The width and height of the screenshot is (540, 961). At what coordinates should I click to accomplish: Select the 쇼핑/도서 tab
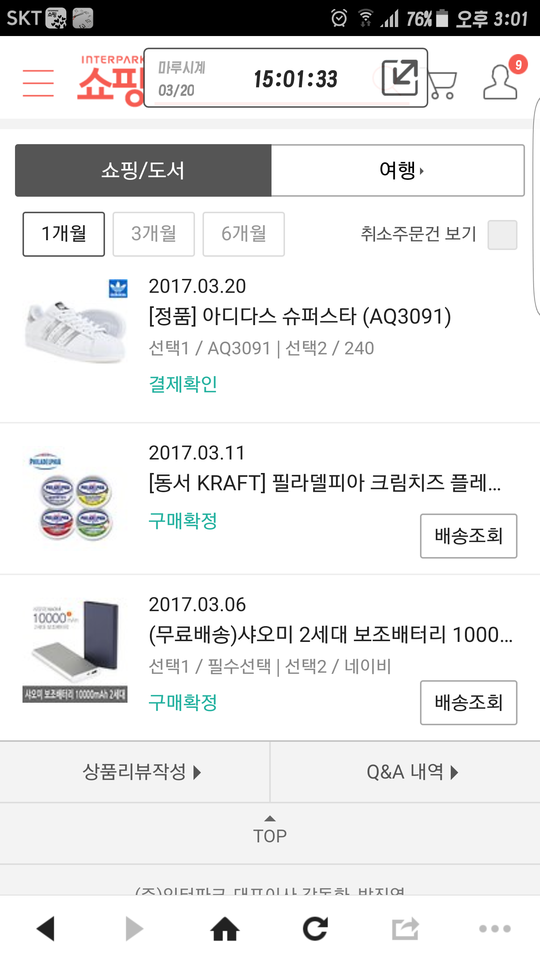point(143,170)
